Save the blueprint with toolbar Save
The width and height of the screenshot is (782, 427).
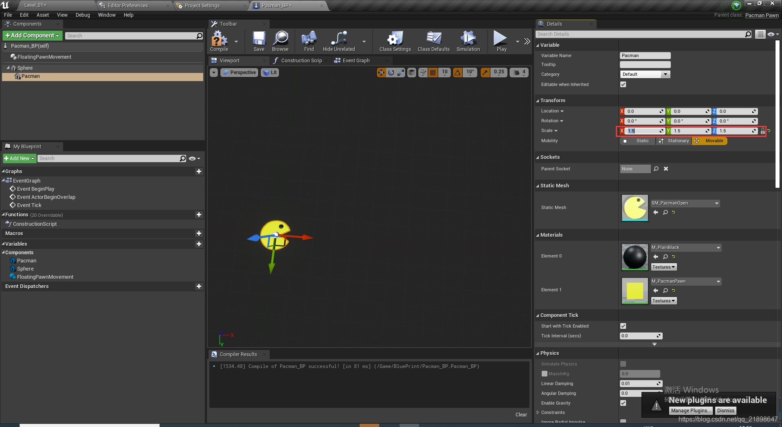pos(259,42)
